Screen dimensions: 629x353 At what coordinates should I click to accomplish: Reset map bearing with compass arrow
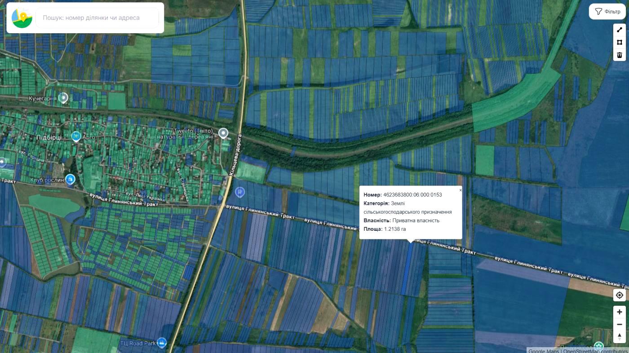point(620,337)
